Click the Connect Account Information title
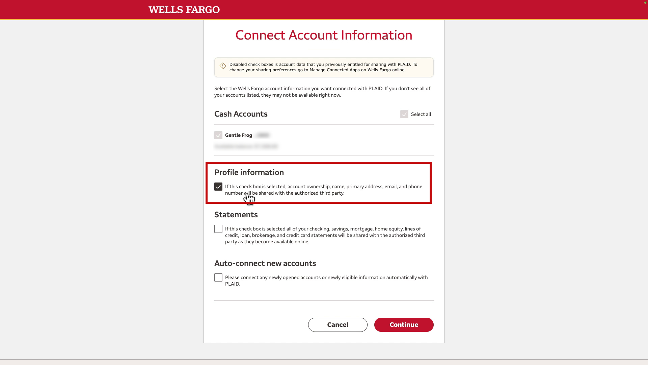This screenshot has height=365, width=648. click(324, 35)
